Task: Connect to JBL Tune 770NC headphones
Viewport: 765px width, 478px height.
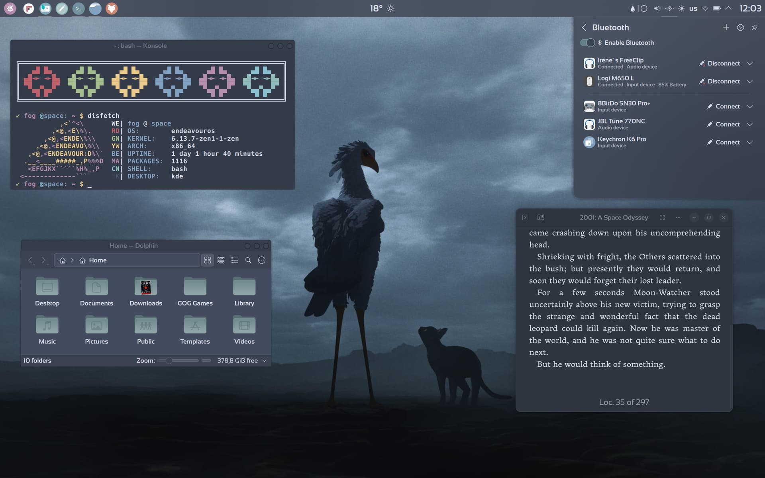Action: pos(723,124)
